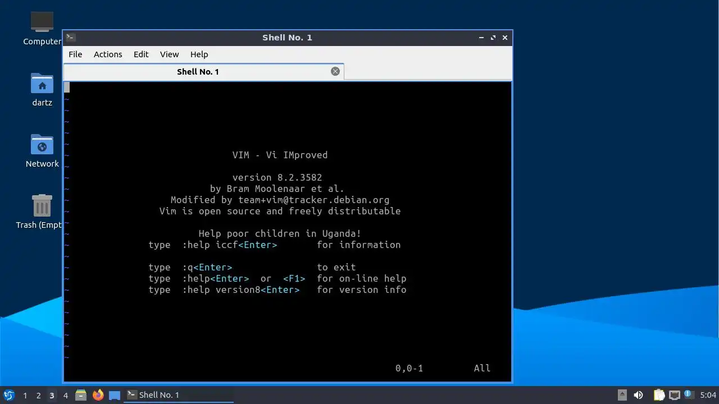Screen dimensions: 719x404
Task: Open the File menu
Action: click(75, 54)
